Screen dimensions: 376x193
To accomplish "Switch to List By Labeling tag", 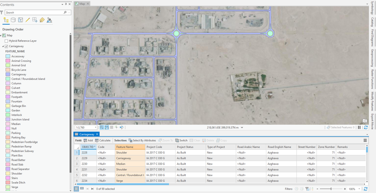I will (x=42, y=20).
